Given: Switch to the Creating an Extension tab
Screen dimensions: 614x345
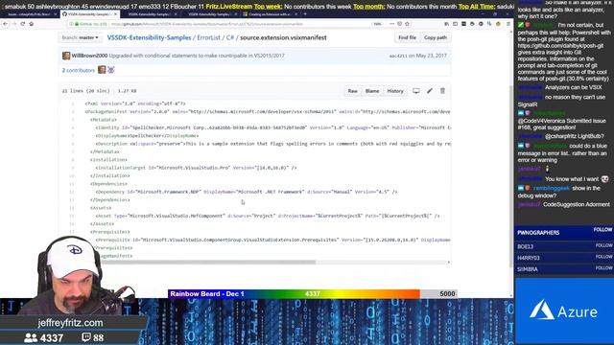Looking at the screenshot, I should 270,14.
